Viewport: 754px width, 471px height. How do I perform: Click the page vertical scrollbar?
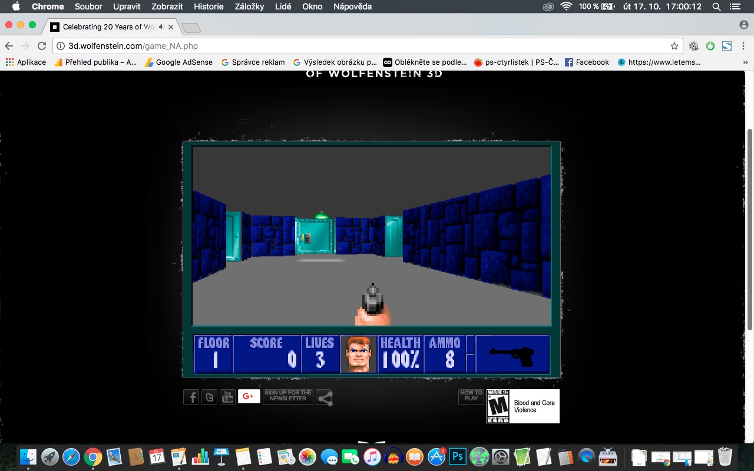(x=750, y=230)
